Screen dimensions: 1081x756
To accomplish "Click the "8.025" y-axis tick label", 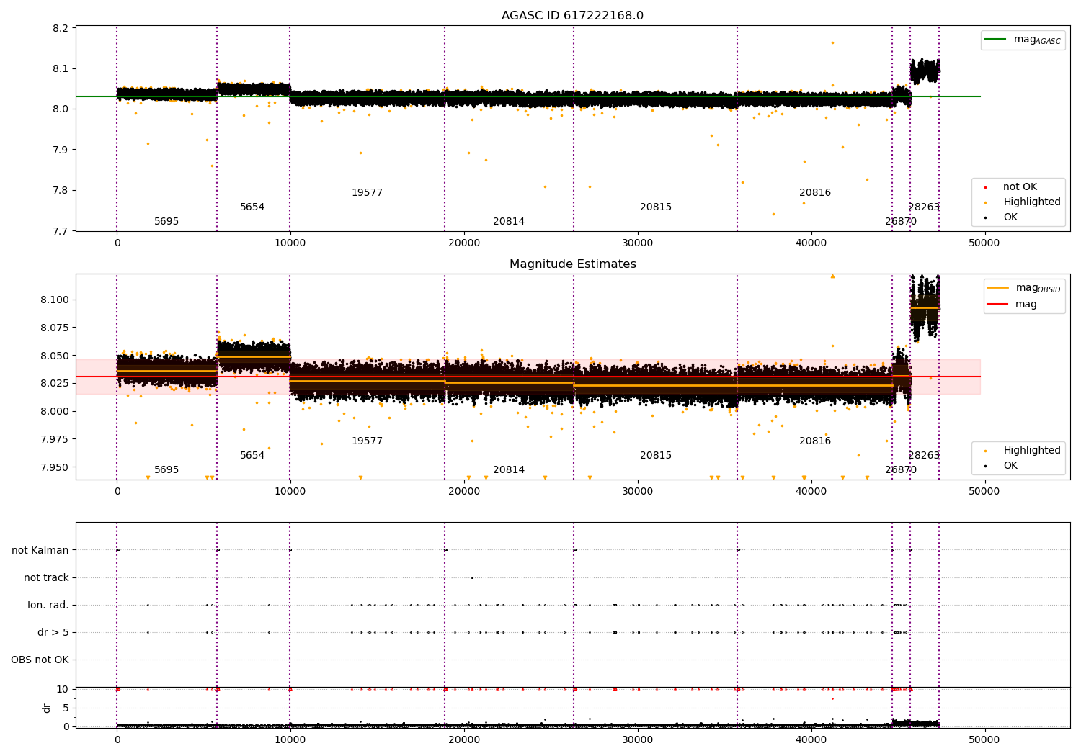I will coord(55,383).
